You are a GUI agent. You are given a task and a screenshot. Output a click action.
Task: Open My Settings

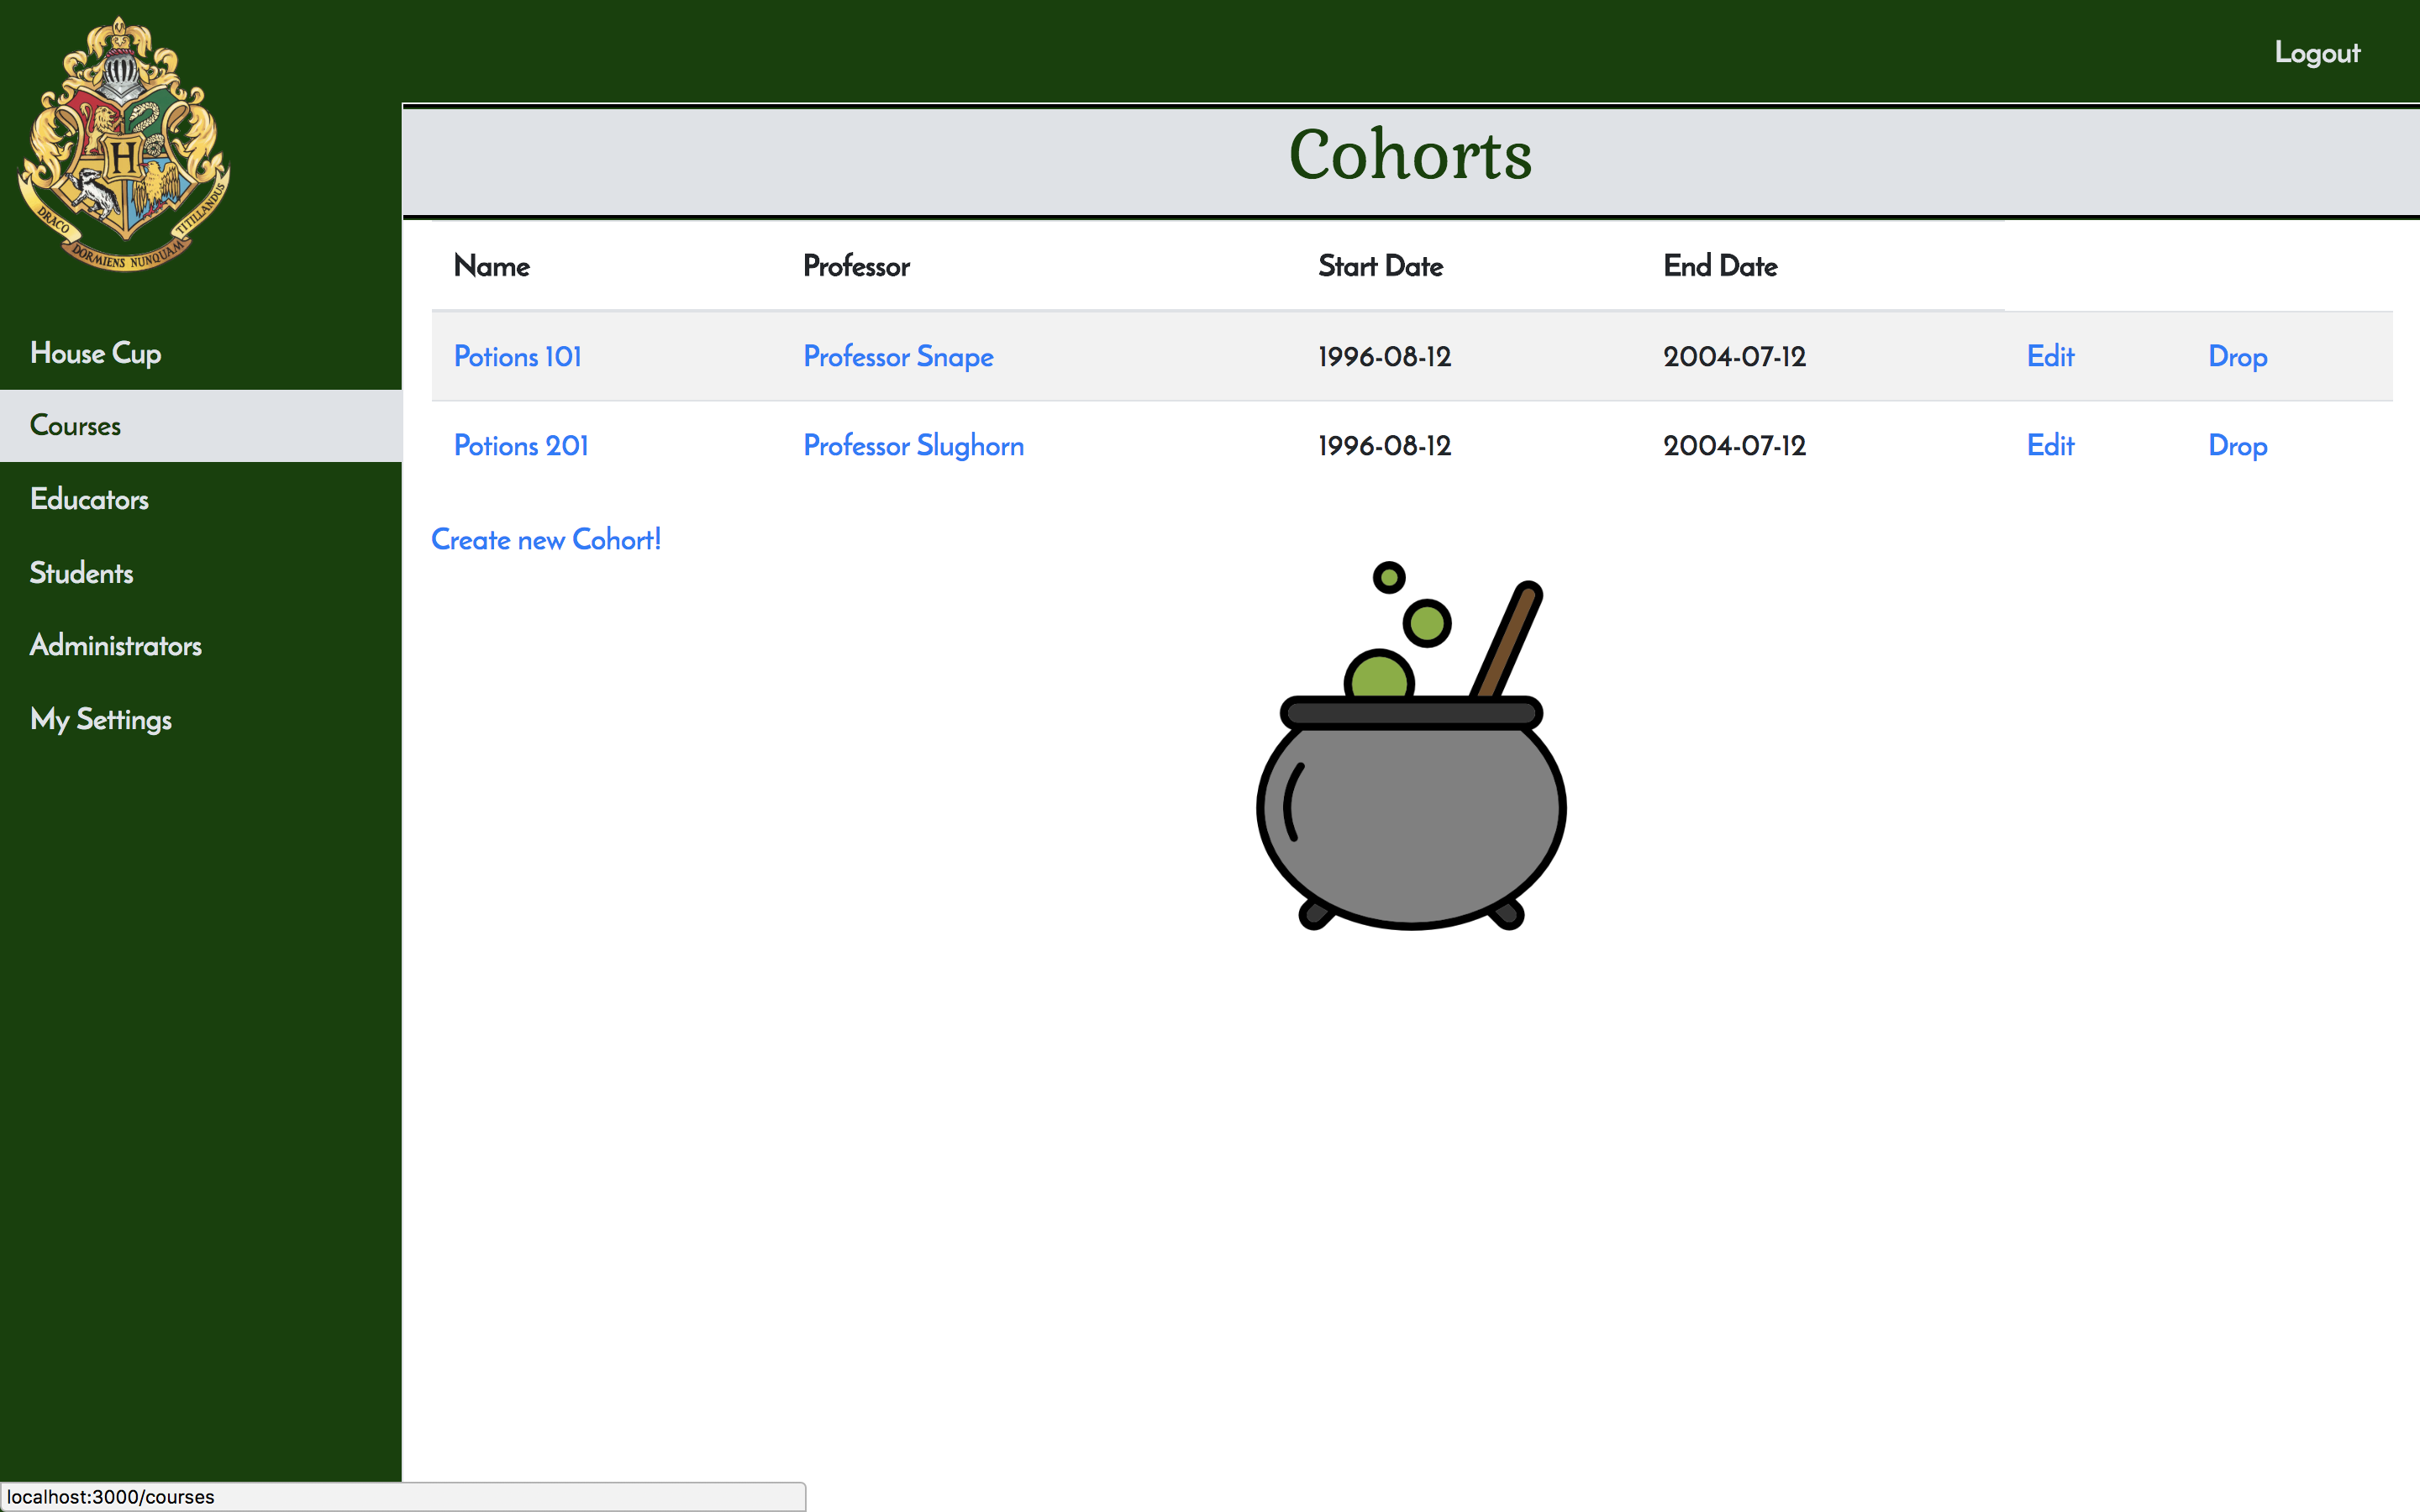(x=101, y=719)
